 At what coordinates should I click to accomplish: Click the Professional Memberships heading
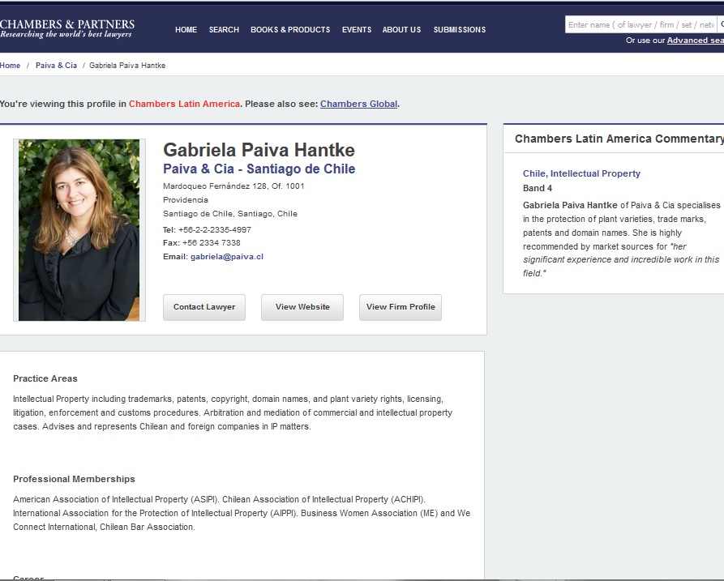[74, 479]
